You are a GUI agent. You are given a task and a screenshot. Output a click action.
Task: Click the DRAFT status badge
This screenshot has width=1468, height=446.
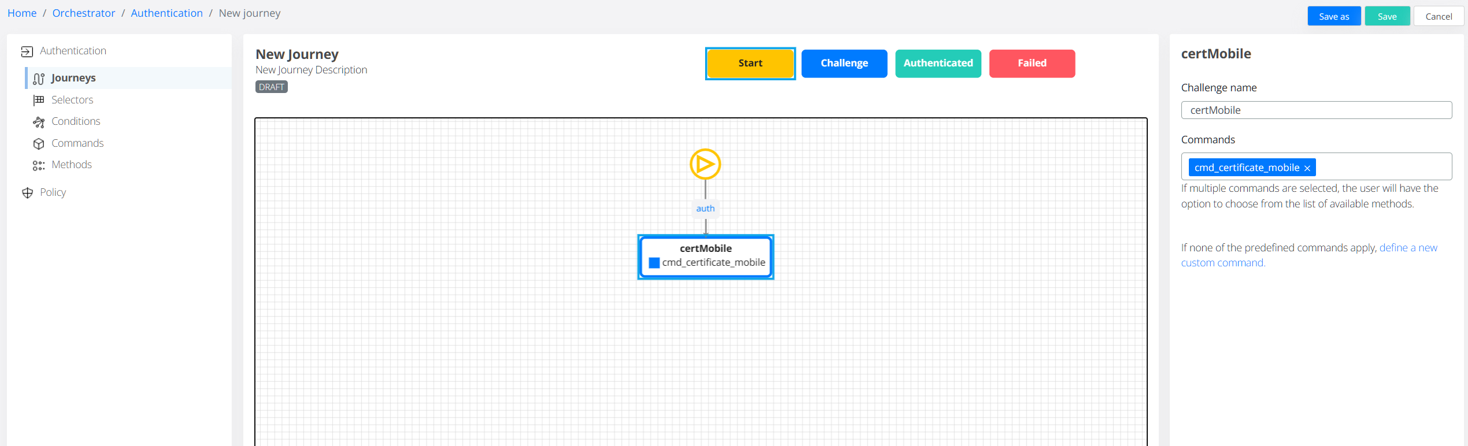pyautogui.click(x=272, y=87)
